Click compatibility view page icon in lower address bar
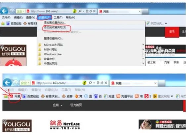 pyautogui.click(x=98, y=83)
